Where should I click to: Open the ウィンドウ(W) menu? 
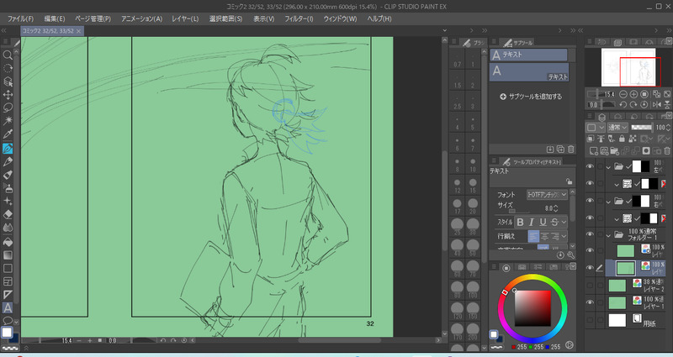[x=340, y=18]
